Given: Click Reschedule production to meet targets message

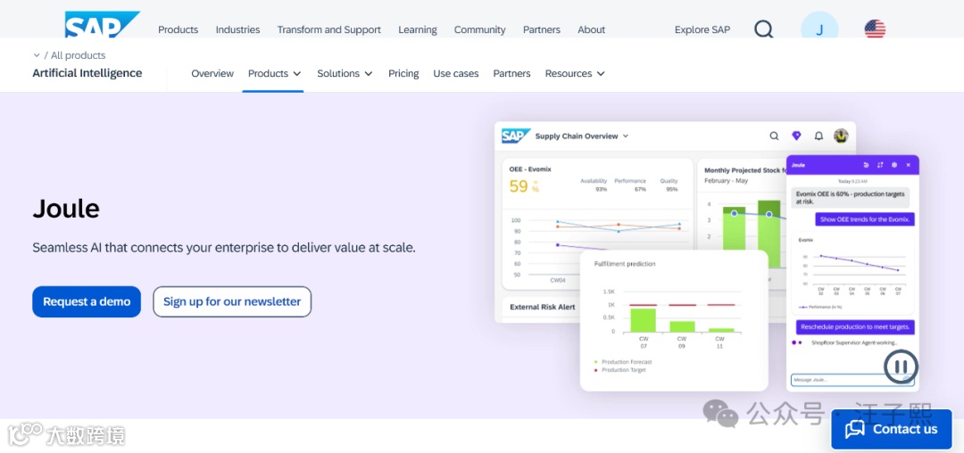Looking at the screenshot, I should pos(855,326).
